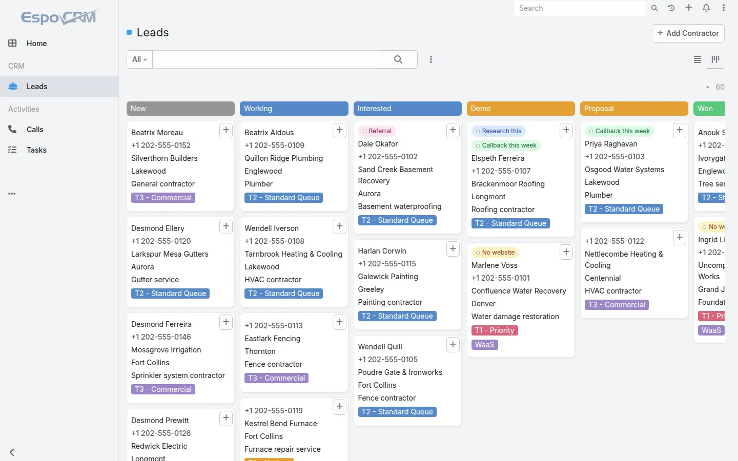Click Galewick Painting company text
Image resolution: width=738 pixels, height=461 pixels.
point(388,277)
